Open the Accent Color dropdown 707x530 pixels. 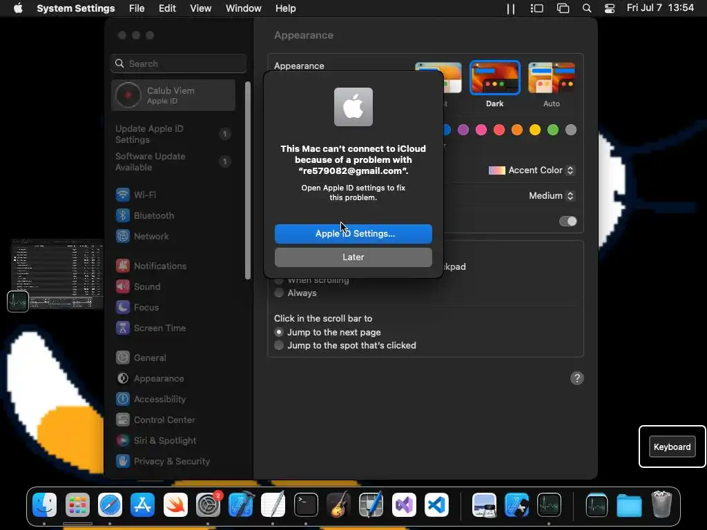click(532, 170)
